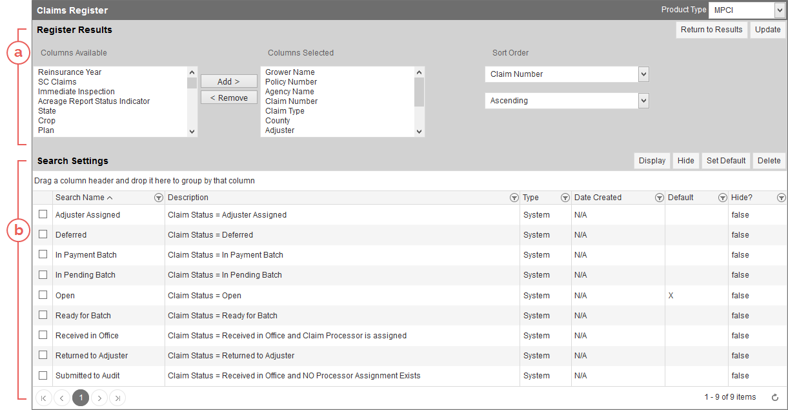Tick the Open search row checkbox
Viewport: 788px width, 410px height.
[43, 295]
